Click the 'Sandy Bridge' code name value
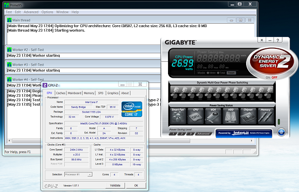Image resolution: width=299 pixels, height=192 pixels. coord(79,107)
